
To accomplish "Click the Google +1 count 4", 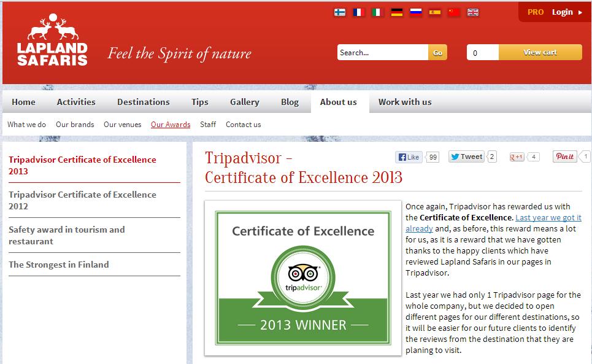I will point(534,157).
